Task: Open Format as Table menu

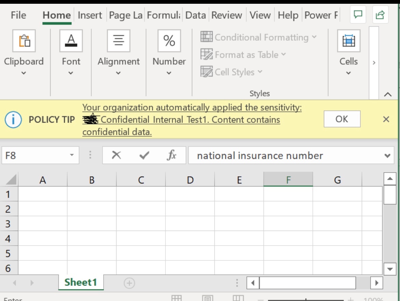Action: pyautogui.click(x=243, y=55)
